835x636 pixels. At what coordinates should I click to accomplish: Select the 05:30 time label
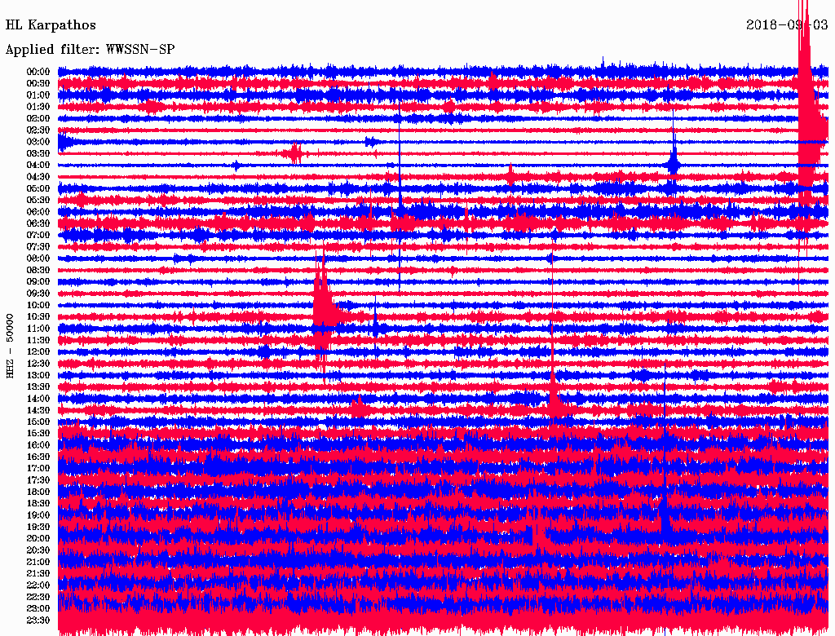[38, 201]
